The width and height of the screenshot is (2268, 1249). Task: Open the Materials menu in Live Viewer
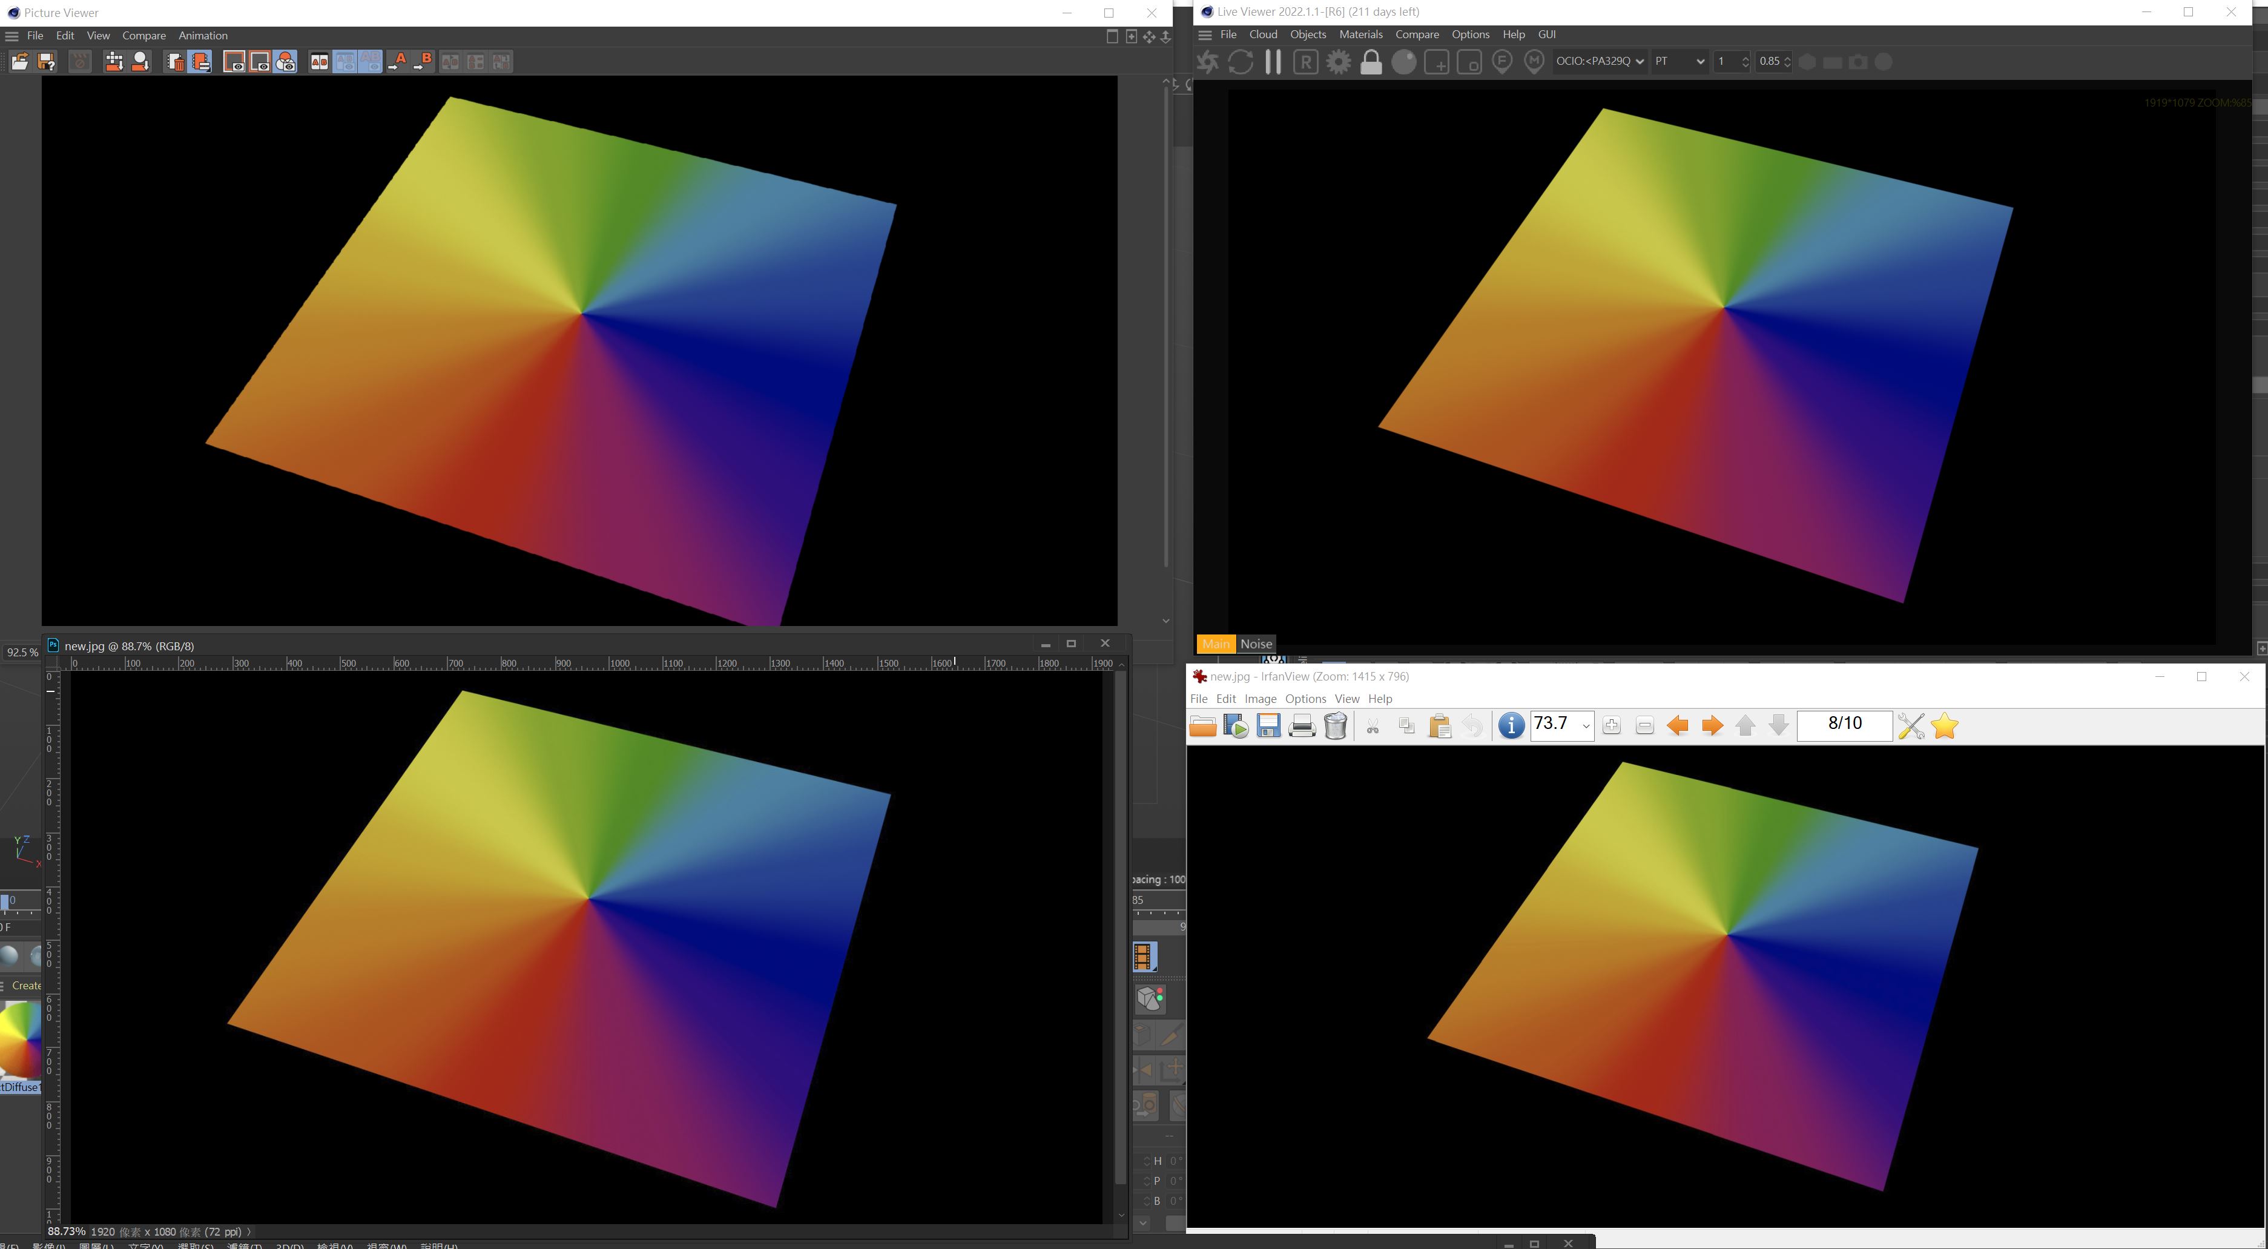(x=1360, y=35)
